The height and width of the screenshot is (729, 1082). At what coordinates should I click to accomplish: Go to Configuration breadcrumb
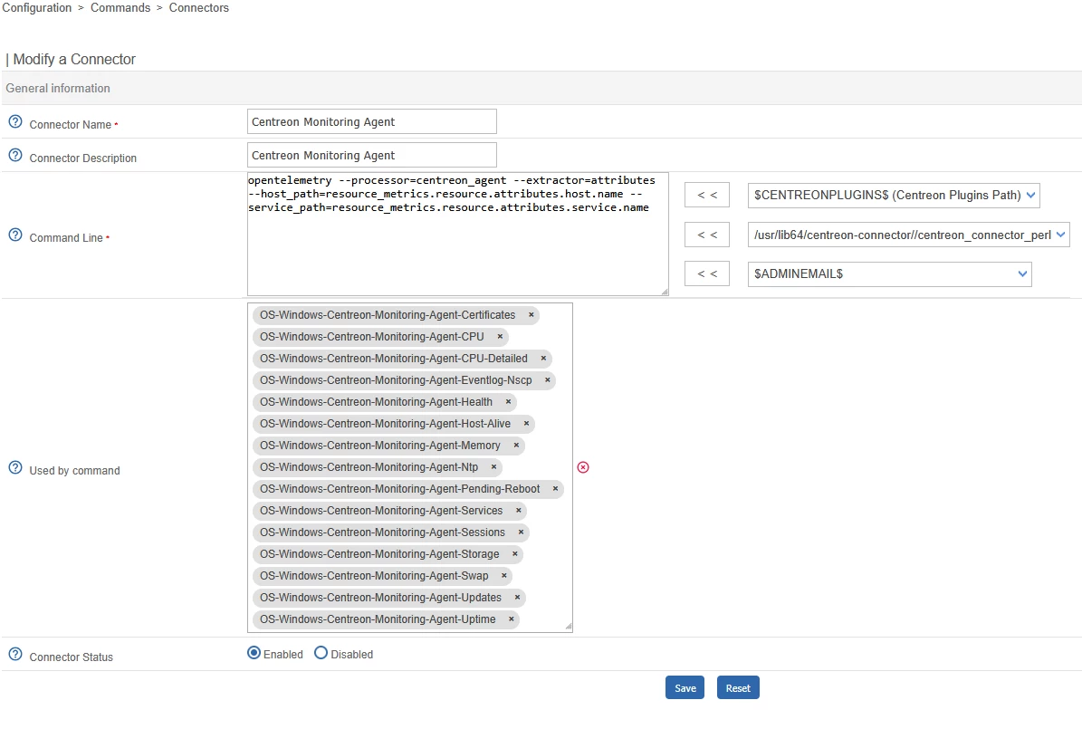[x=36, y=7]
